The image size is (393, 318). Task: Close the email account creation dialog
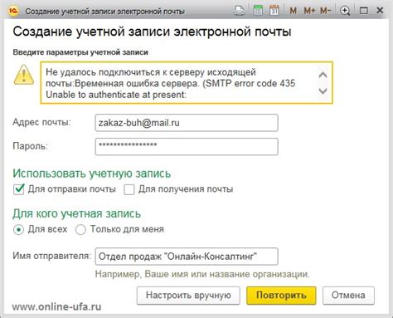point(380,10)
